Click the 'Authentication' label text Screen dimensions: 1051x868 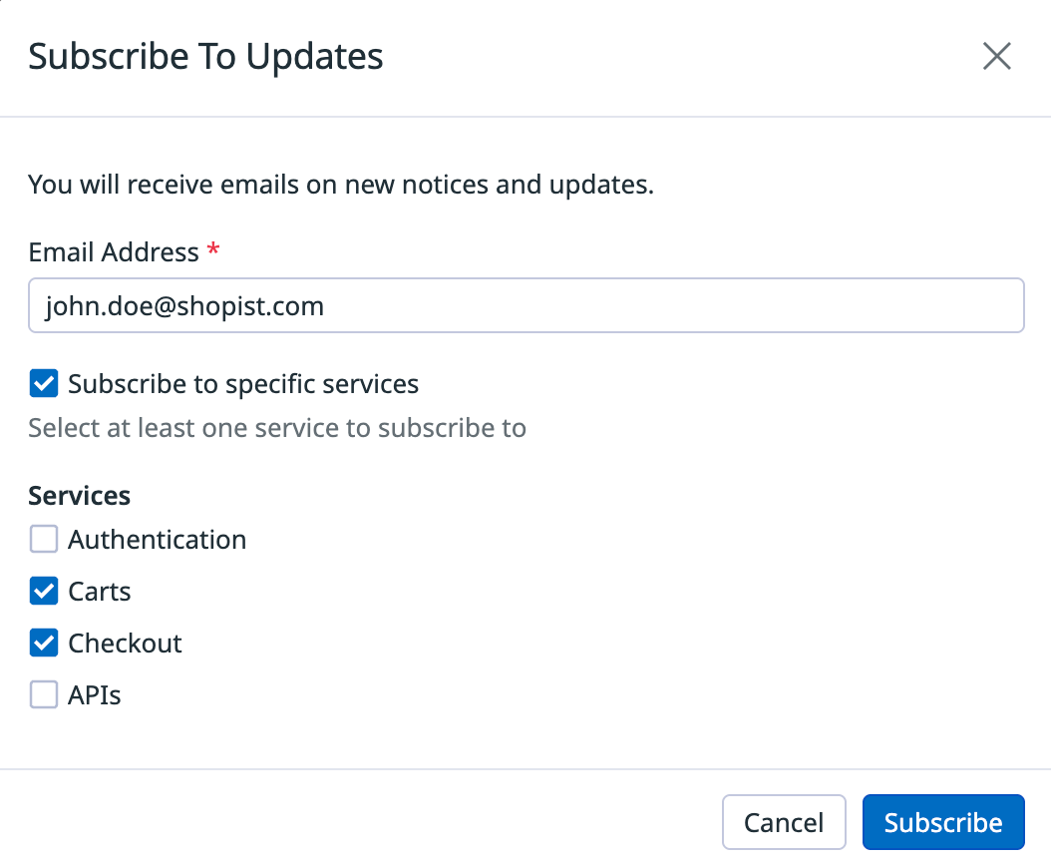pos(157,540)
